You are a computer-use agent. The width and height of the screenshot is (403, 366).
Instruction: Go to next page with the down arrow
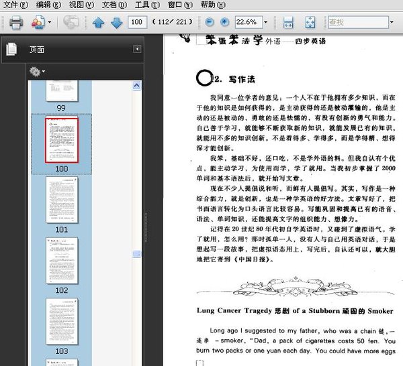pyautogui.click(x=116, y=23)
